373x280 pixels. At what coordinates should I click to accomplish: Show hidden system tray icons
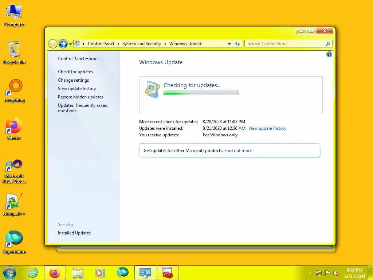point(310,273)
